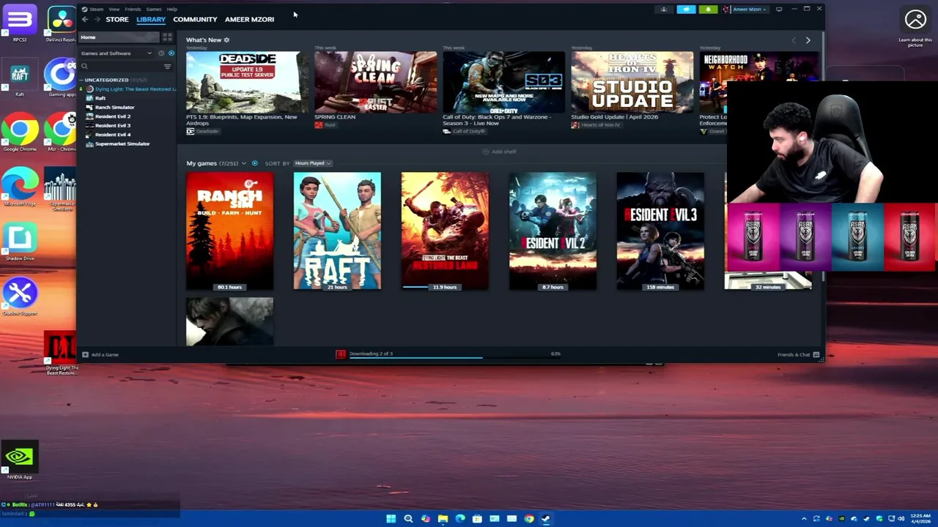Open the View menu
Viewport: 938px width, 527px height.
tap(114, 9)
